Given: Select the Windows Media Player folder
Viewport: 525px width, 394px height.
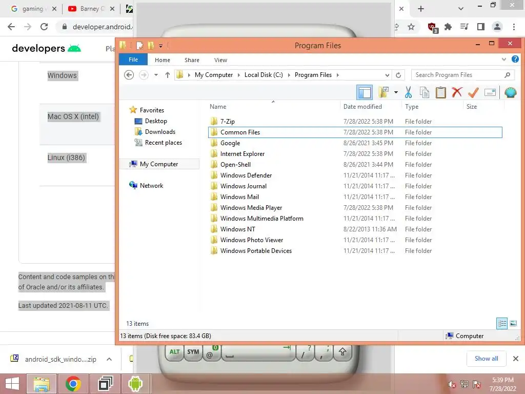Looking at the screenshot, I should click(x=251, y=207).
